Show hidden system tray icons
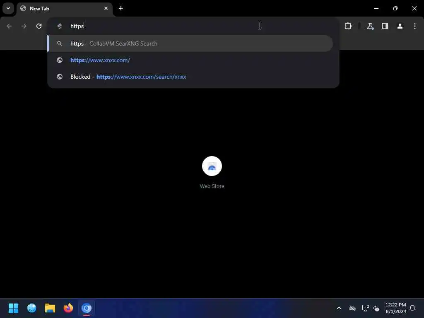The height and width of the screenshot is (318, 424). pos(339,308)
